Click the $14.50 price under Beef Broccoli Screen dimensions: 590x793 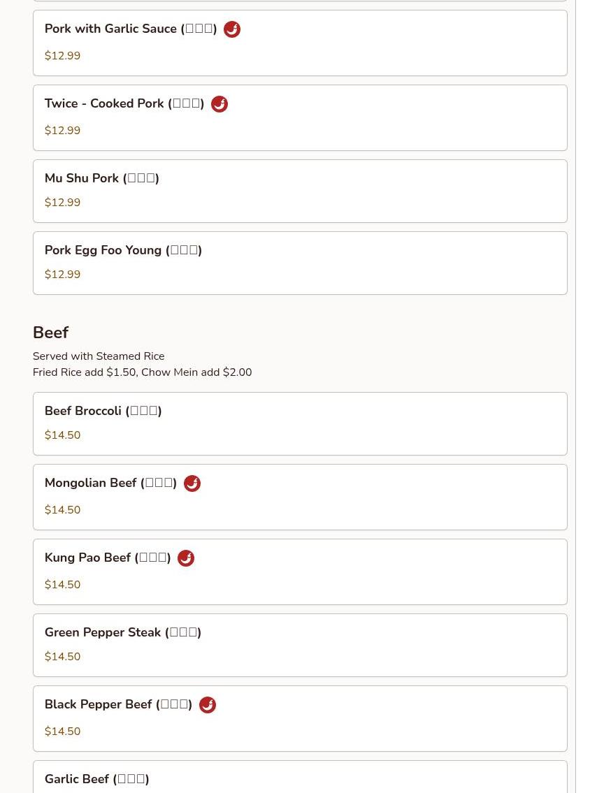[62, 435]
